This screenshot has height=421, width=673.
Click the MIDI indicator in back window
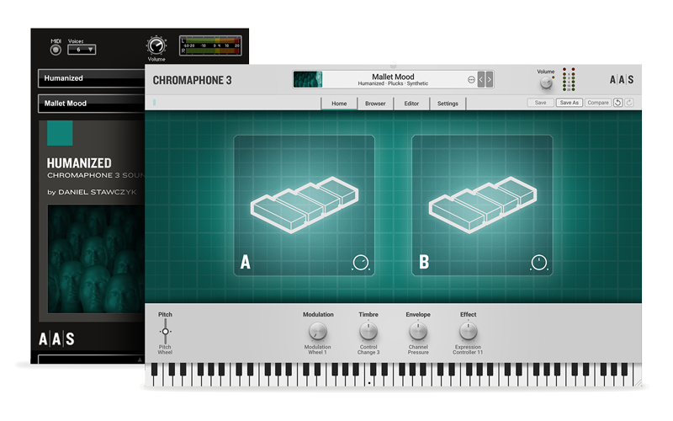[56, 50]
